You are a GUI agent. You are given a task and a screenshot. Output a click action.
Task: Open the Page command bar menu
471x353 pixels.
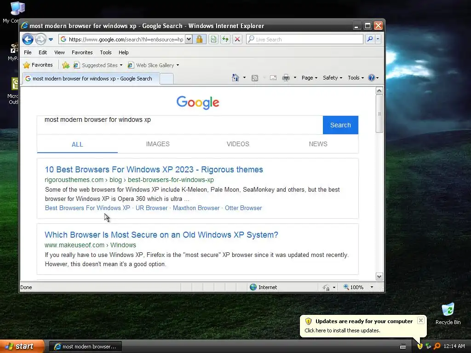310,78
